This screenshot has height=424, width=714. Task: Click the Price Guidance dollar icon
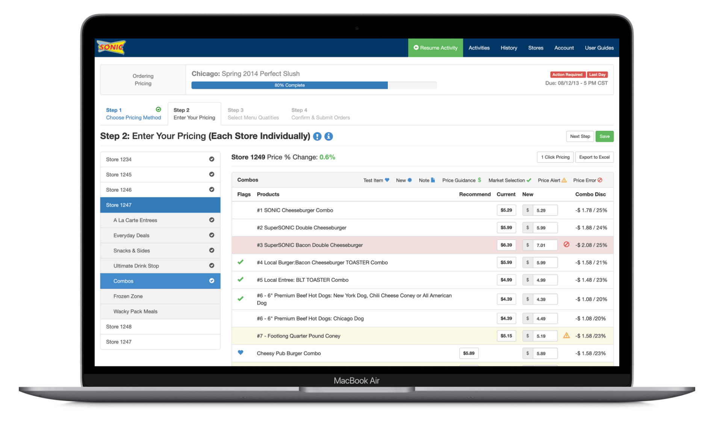479,180
